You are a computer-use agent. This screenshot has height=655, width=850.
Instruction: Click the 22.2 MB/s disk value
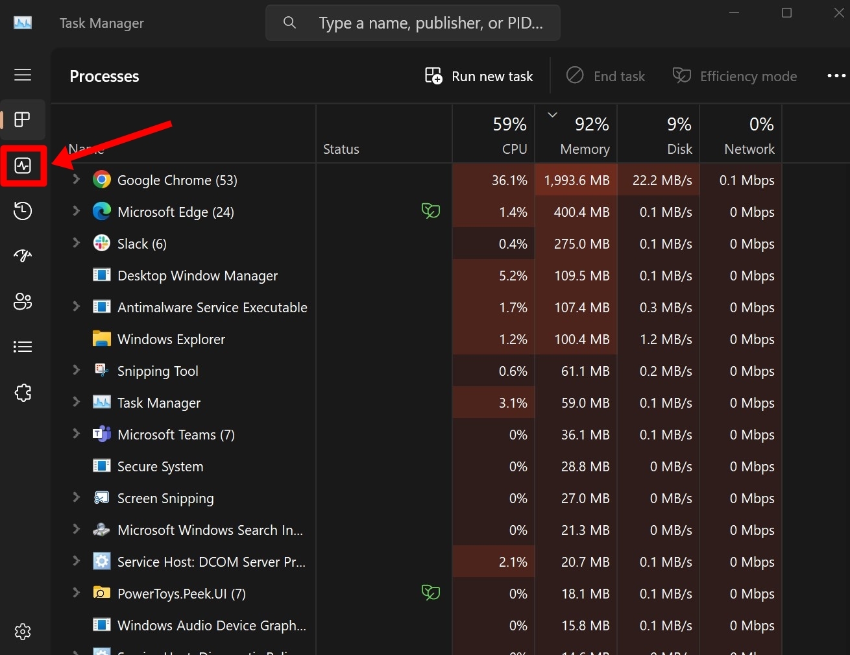tap(662, 180)
